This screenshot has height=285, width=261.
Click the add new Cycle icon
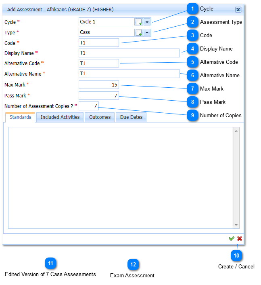click(x=139, y=22)
